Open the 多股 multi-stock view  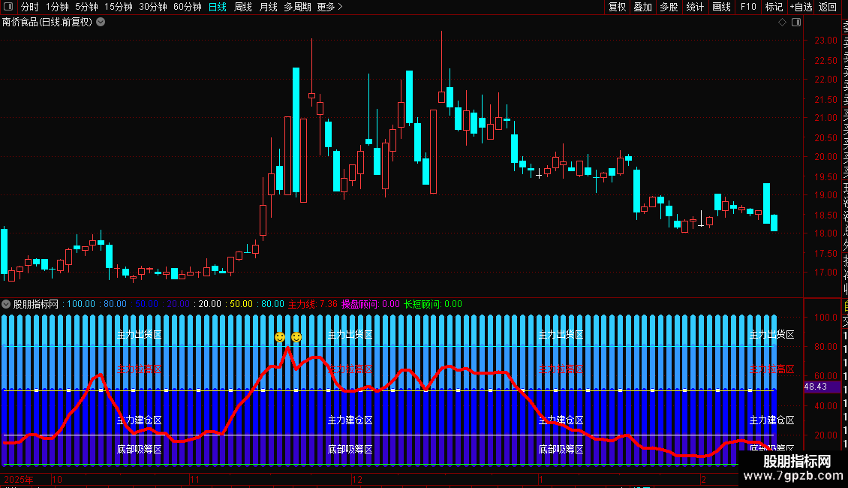click(669, 7)
